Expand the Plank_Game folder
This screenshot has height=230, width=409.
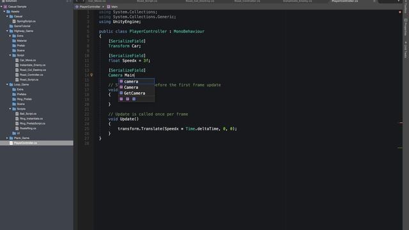[7, 138]
